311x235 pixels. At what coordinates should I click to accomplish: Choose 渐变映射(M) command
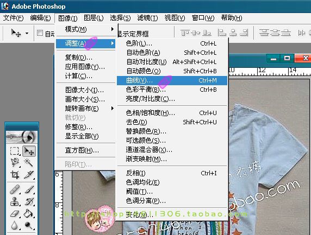172,159
